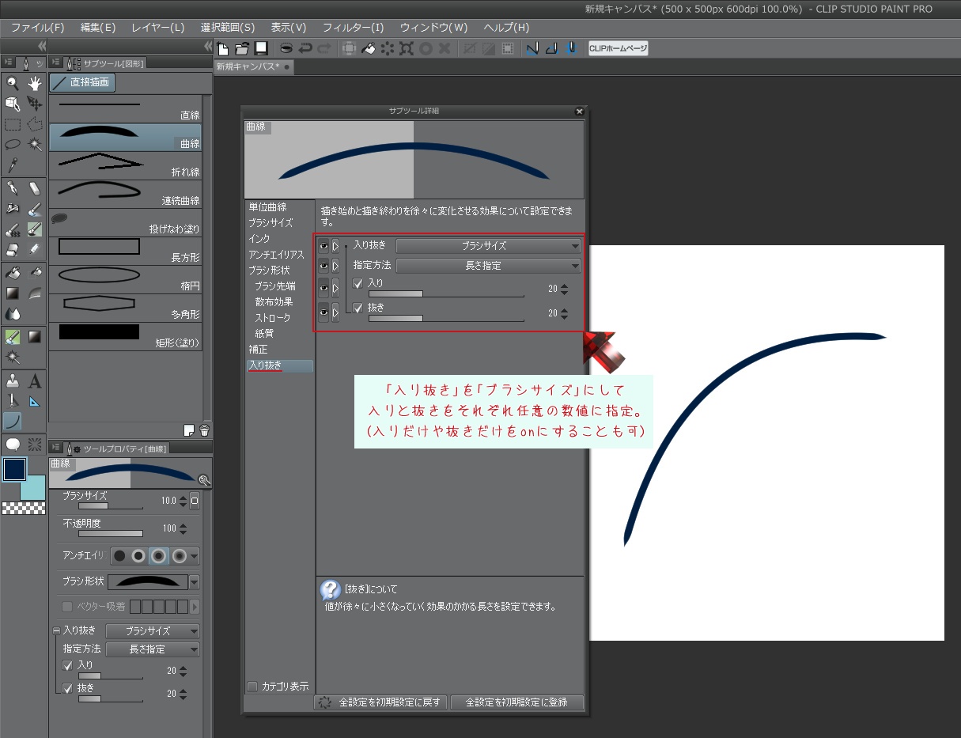This screenshot has height=738, width=961.
Task: Enable the カテゴリ表示 checkbox
Action: tap(252, 687)
